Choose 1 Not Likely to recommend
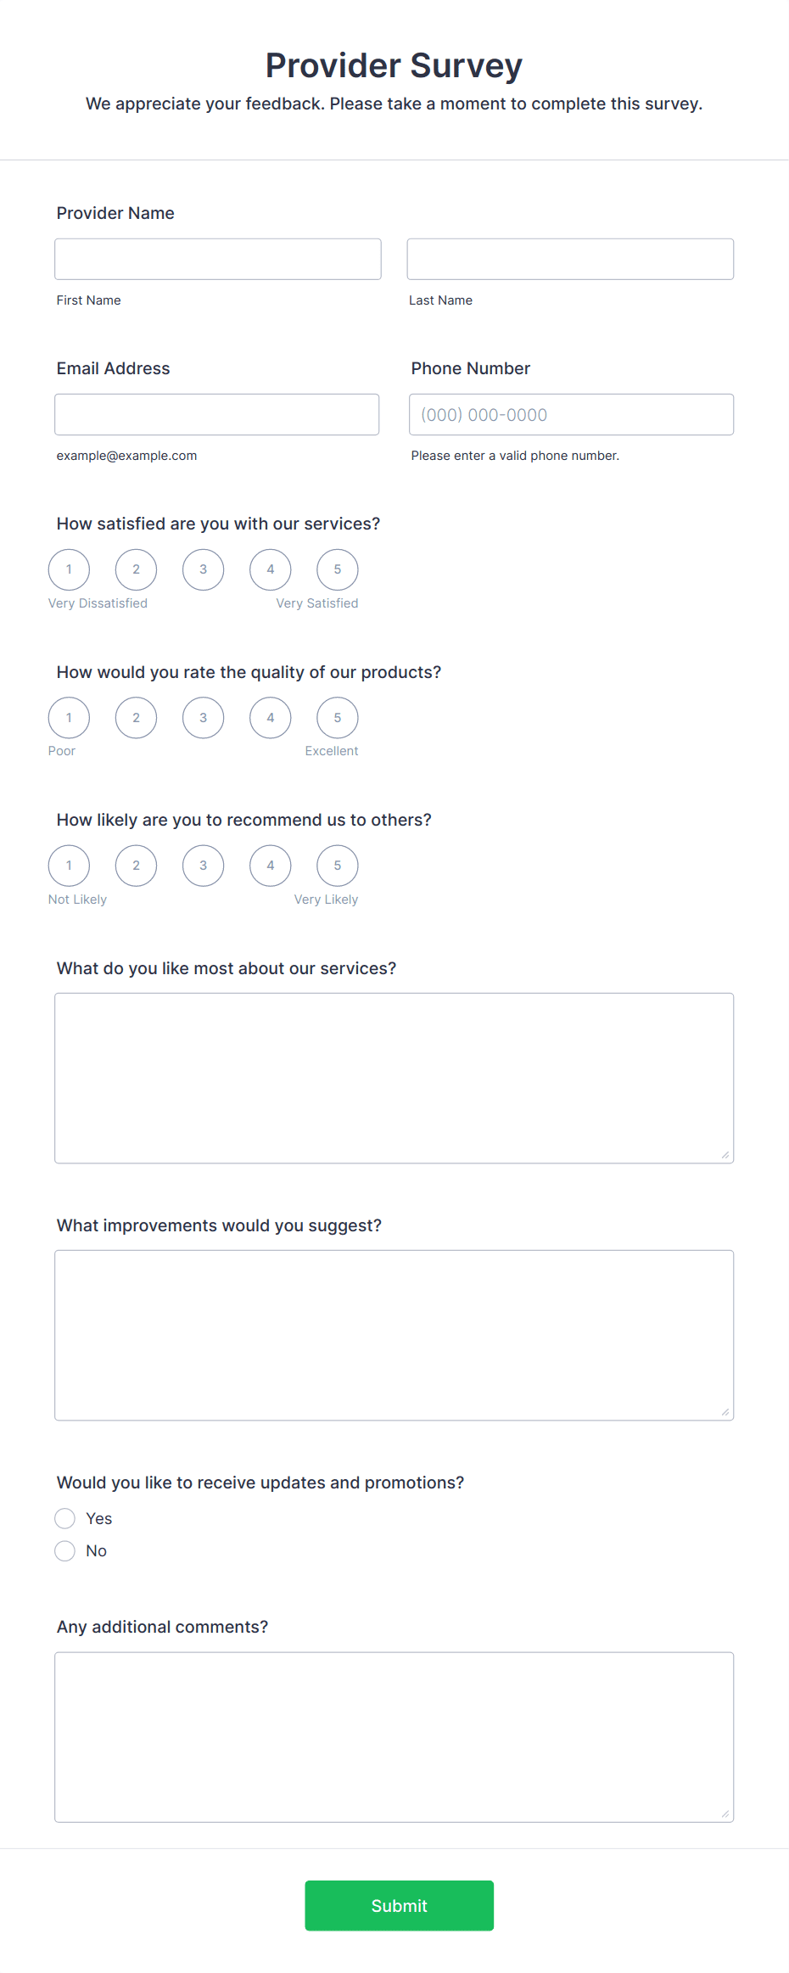789x1973 pixels. pyautogui.click(x=69, y=866)
